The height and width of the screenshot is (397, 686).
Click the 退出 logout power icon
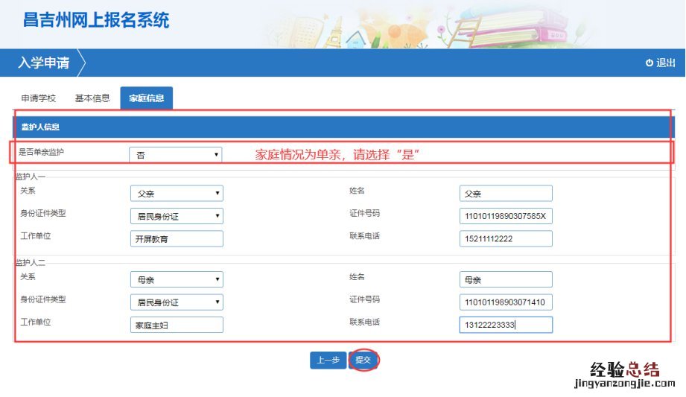[x=650, y=63]
